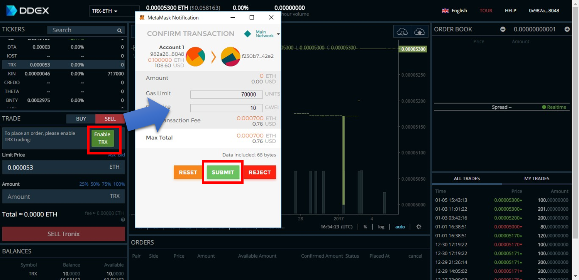Click the wallet address 0x982a...8048

click(x=544, y=11)
